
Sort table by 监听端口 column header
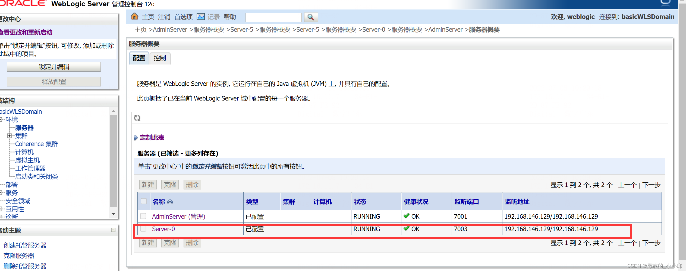click(467, 202)
